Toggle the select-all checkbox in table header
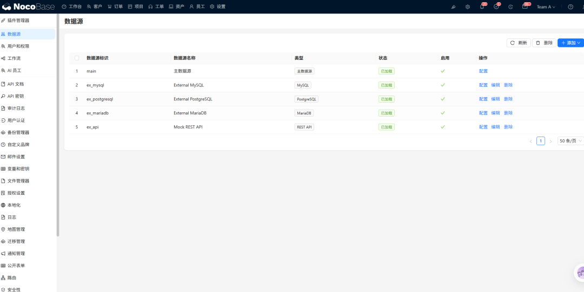This screenshot has height=292, width=584. (77, 58)
